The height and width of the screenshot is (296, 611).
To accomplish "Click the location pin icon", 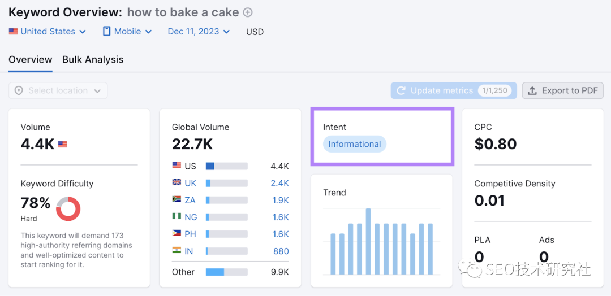I will click(x=19, y=91).
